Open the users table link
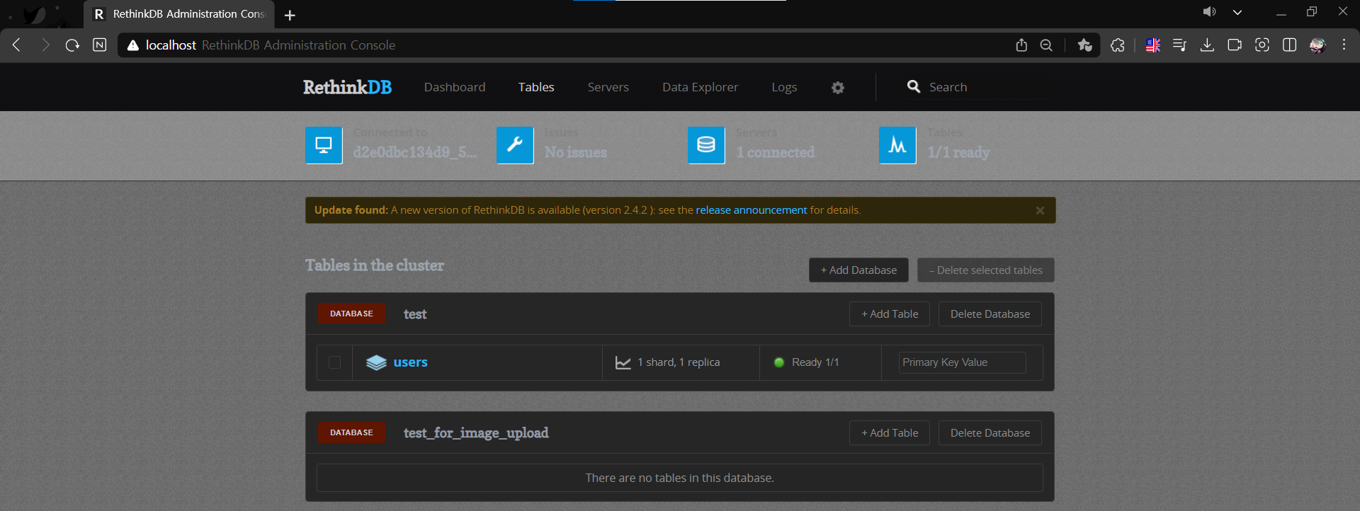 (410, 362)
